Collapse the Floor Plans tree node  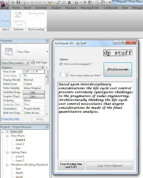point(7,136)
